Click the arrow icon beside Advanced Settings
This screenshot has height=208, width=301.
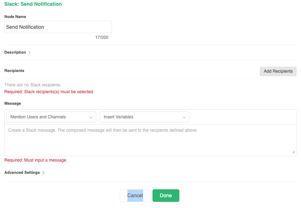(x=43, y=173)
